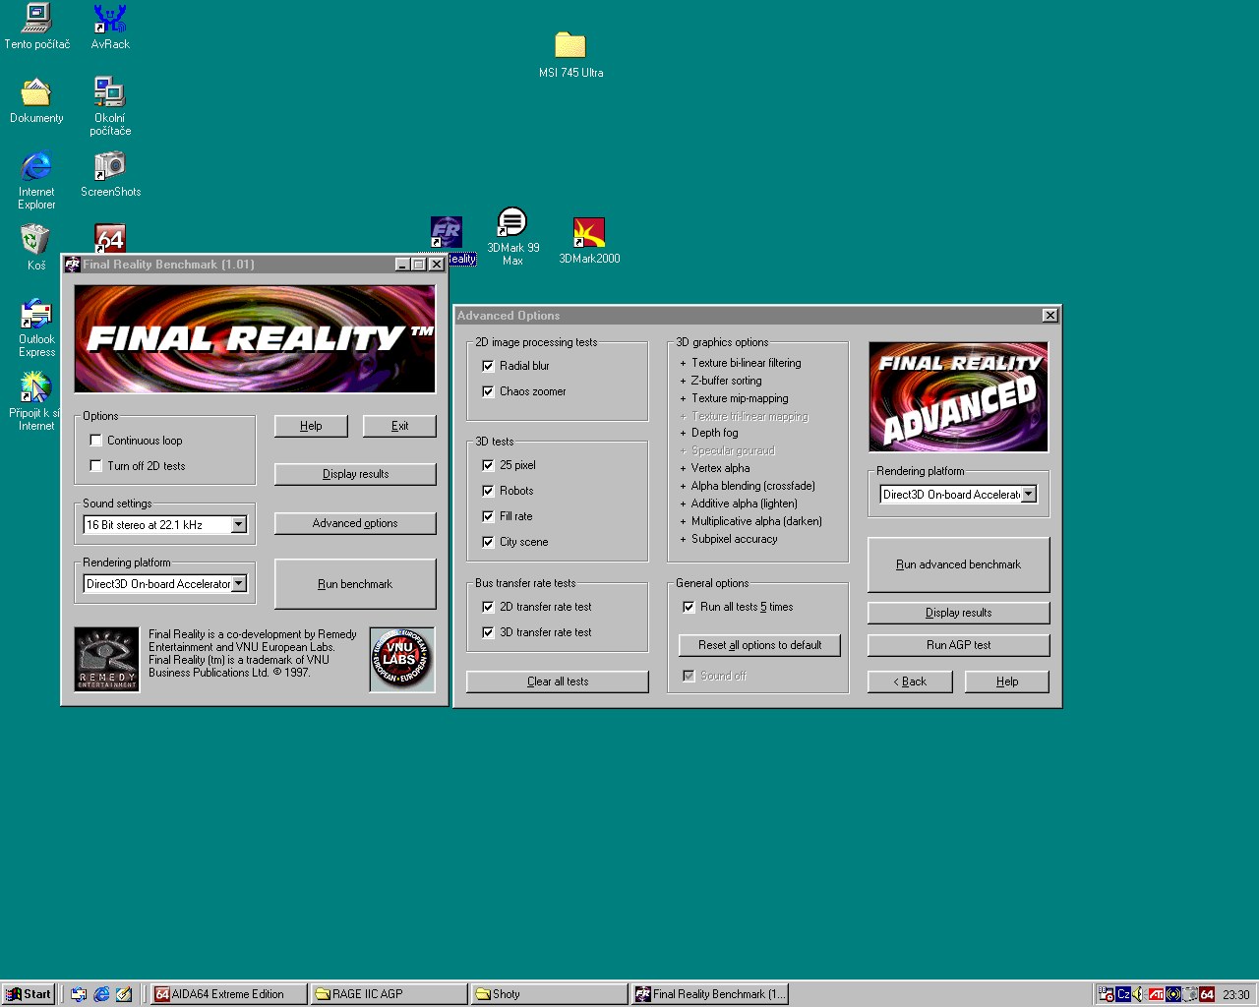Launch Internet Explorer from the desktop
This screenshot has height=1007, width=1259.
(36, 166)
